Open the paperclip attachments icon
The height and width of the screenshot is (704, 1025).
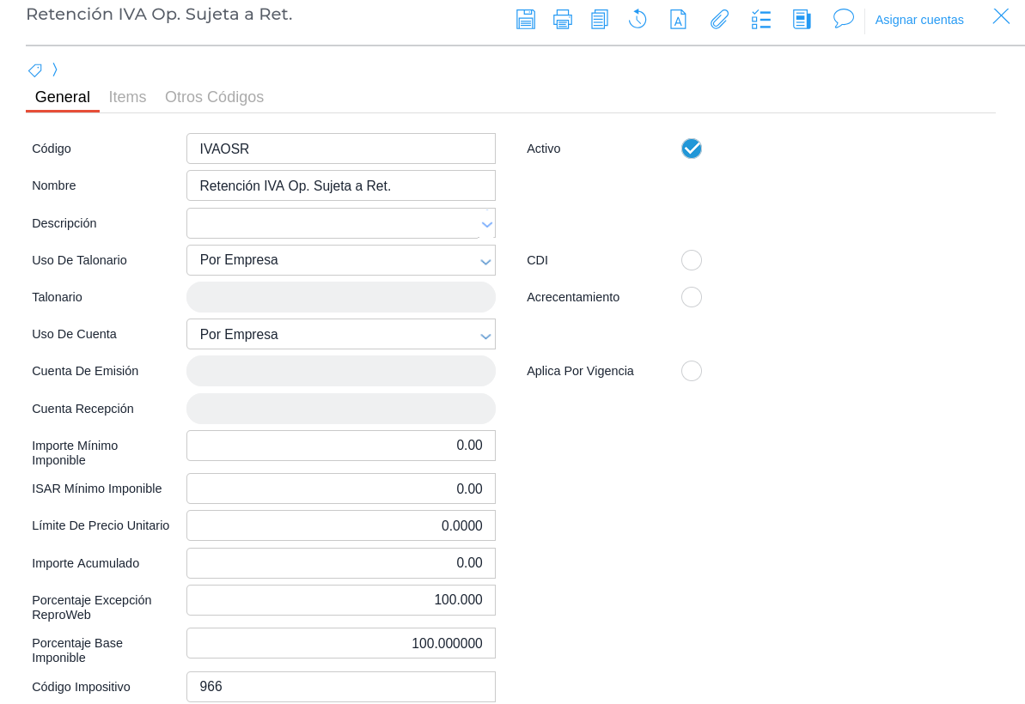pos(719,19)
